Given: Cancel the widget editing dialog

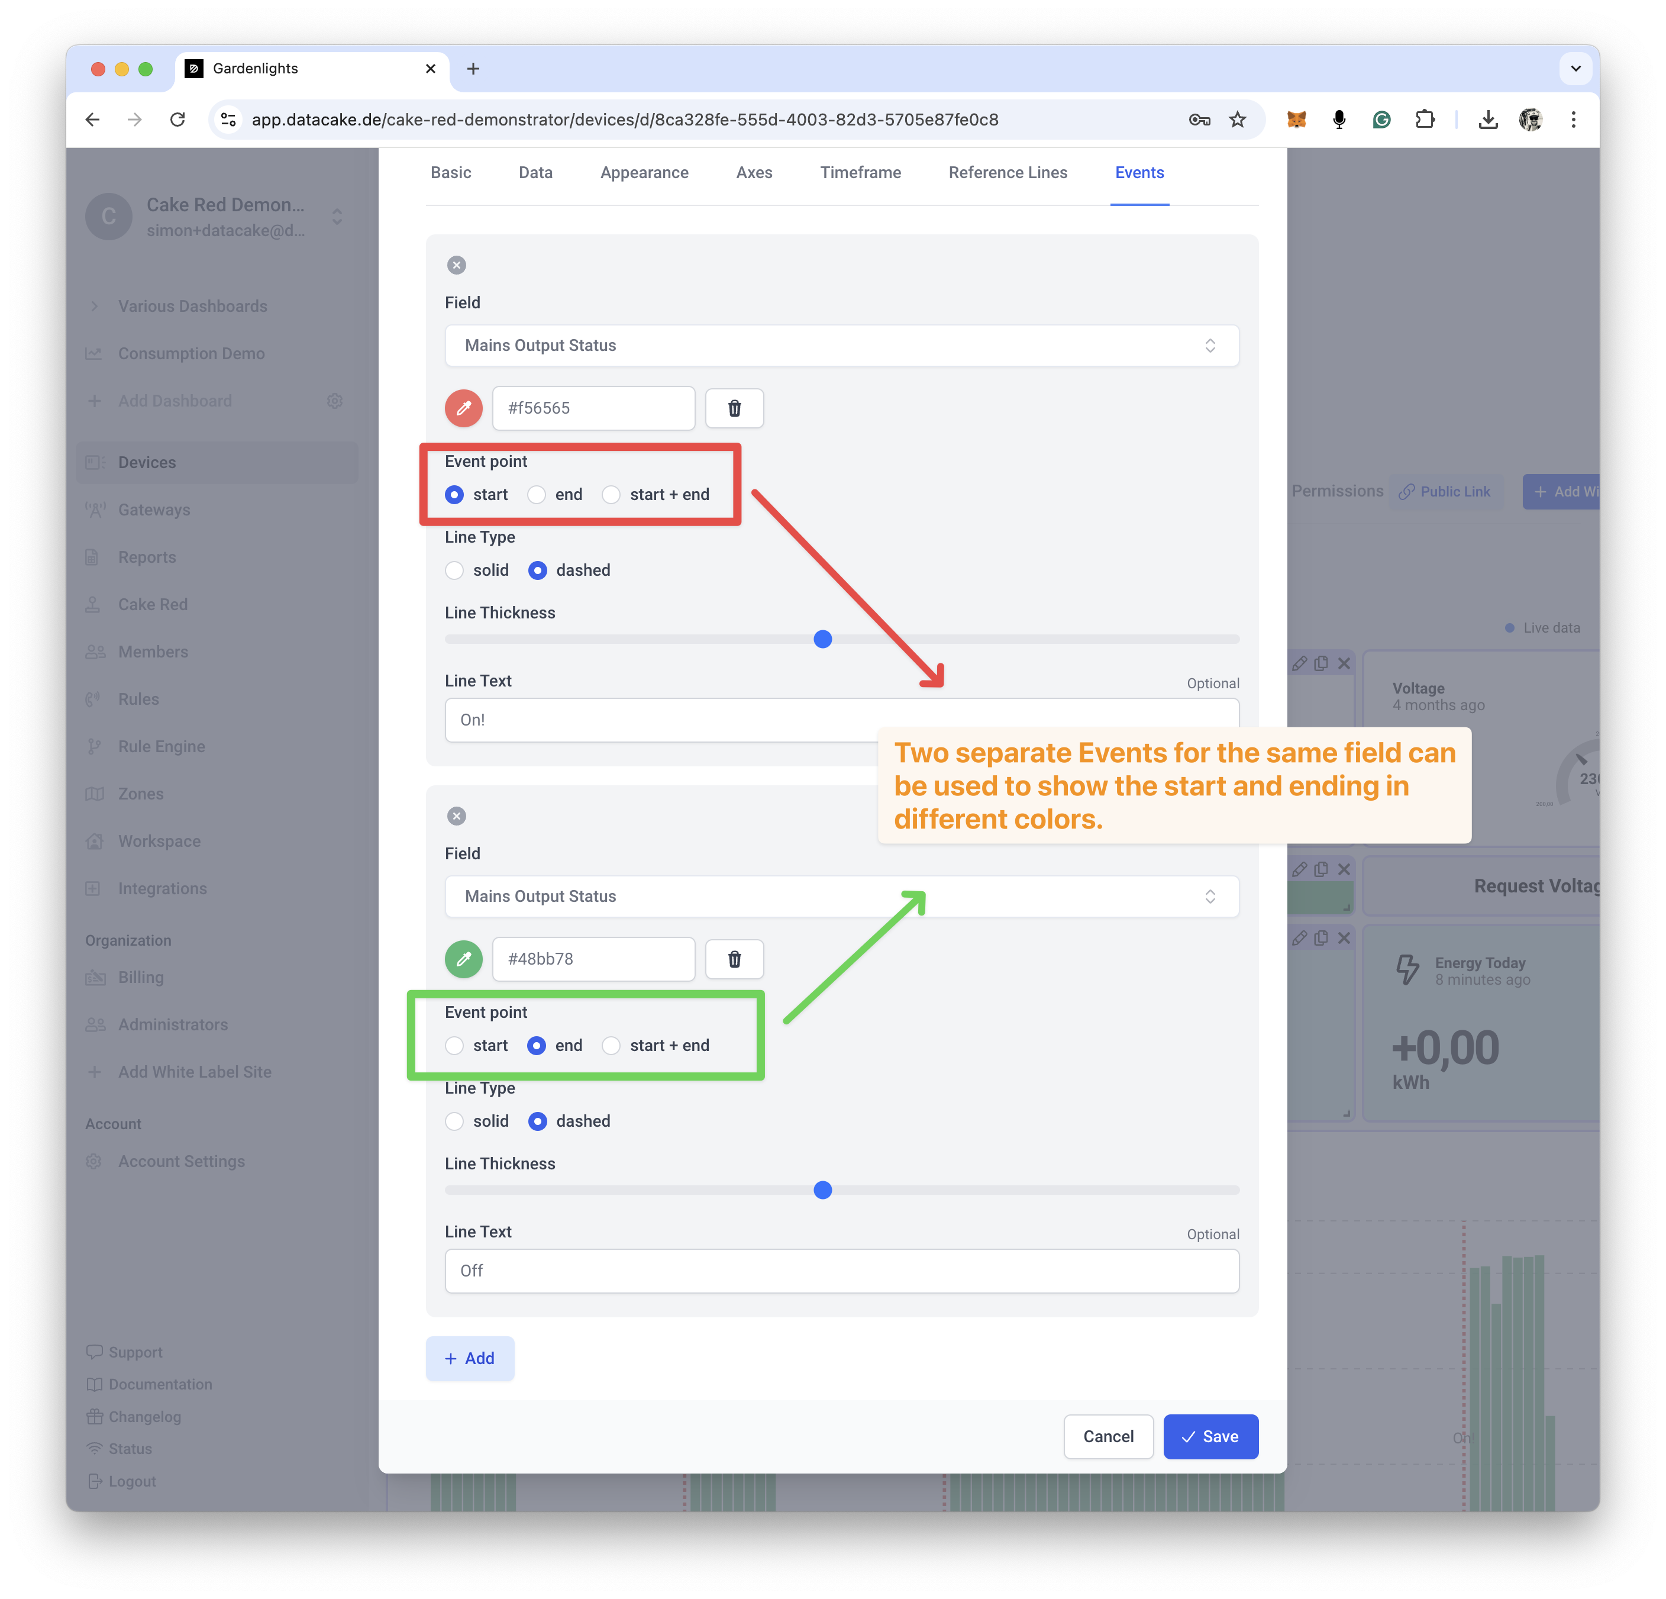Looking at the screenshot, I should click(x=1109, y=1437).
